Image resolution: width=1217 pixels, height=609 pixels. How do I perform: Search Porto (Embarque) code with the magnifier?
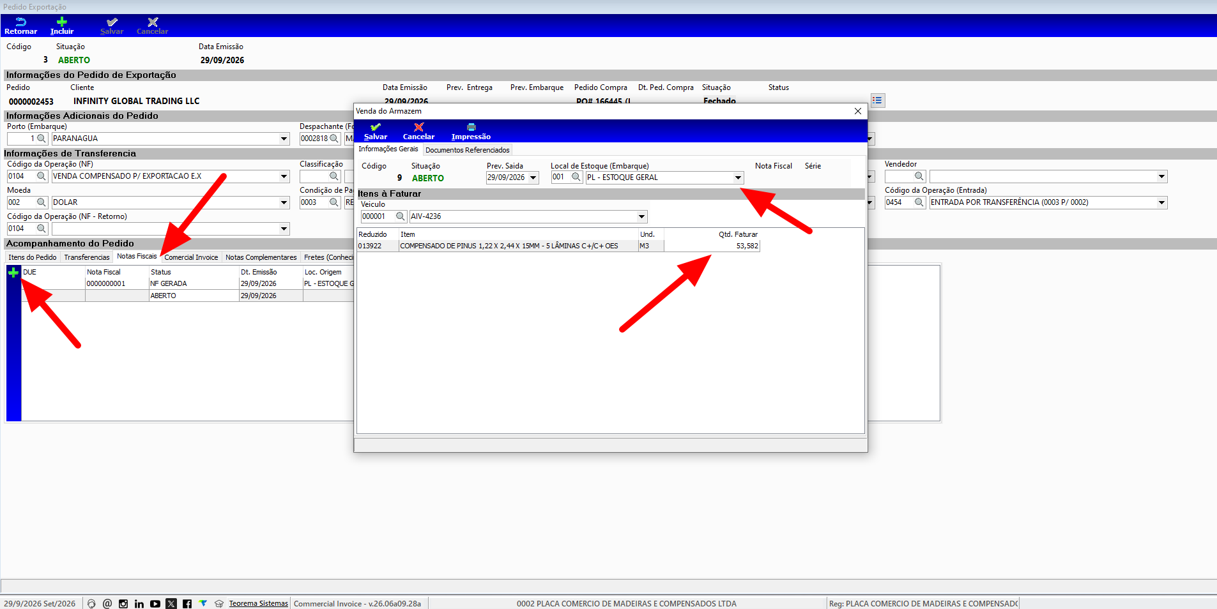tap(42, 139)
